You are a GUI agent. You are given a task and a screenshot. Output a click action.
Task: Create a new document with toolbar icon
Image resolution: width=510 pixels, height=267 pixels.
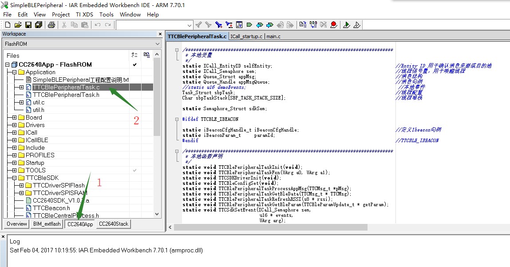(8, 25)
